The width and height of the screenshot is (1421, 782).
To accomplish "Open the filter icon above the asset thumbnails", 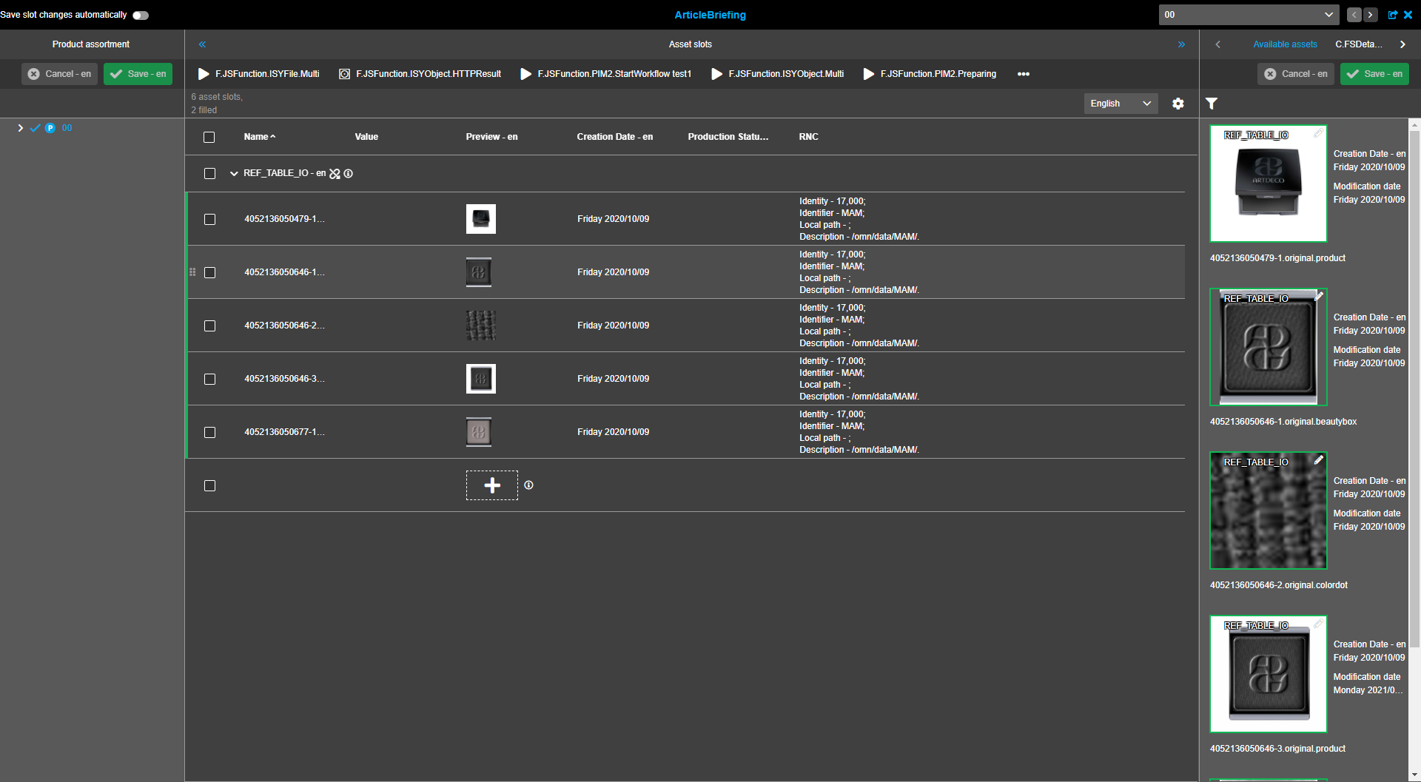I will tap(1212, 104).
